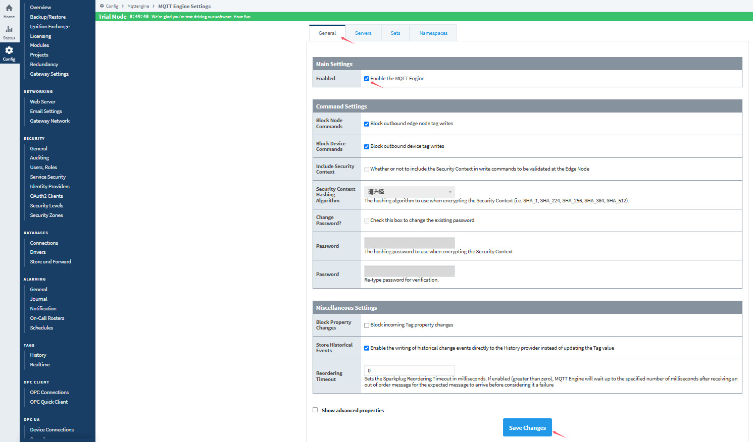This screenshot has height=442, width=753.
Task: Open OPC Connections page
Action: (x=49, y=393)
